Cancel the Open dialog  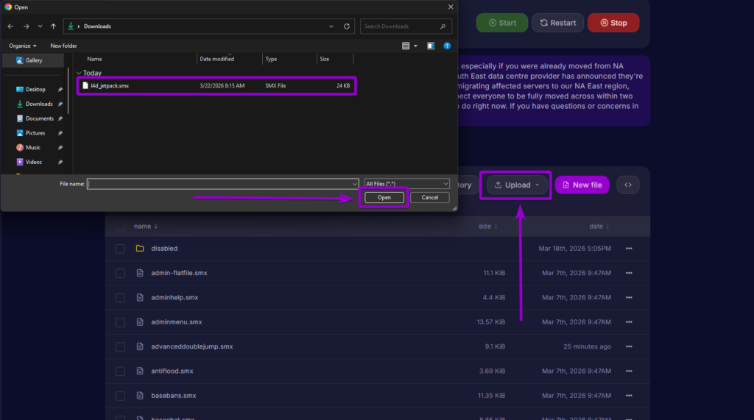[x=429, y=198]
